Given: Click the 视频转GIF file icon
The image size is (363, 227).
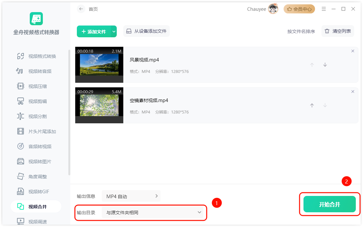Looking at the screenshot, I should tap(21, 192).
